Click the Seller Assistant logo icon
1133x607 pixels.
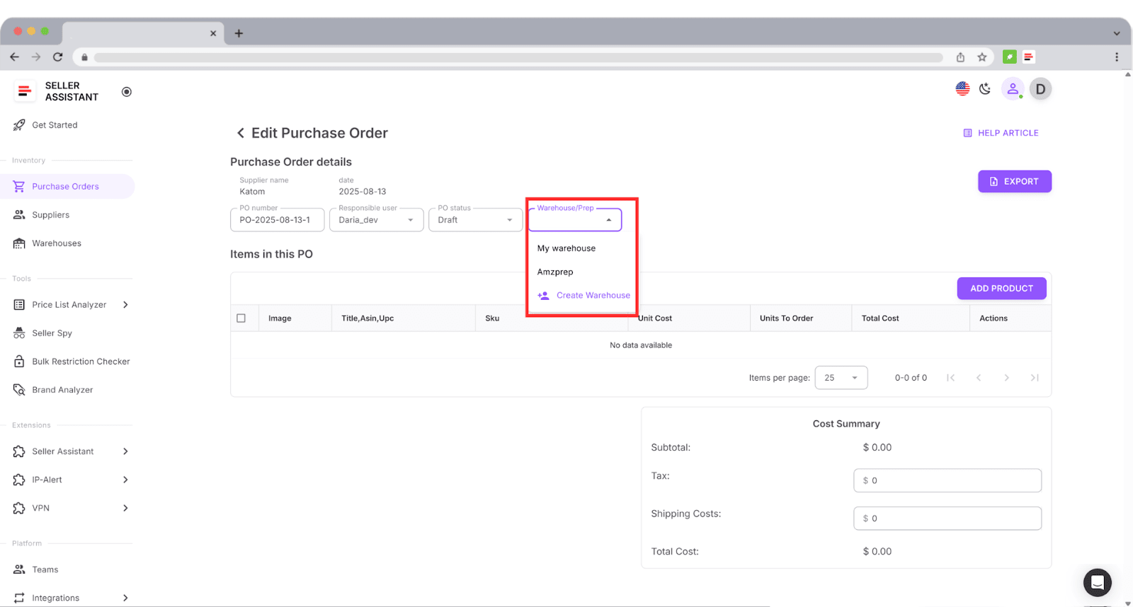pos(24,91)
